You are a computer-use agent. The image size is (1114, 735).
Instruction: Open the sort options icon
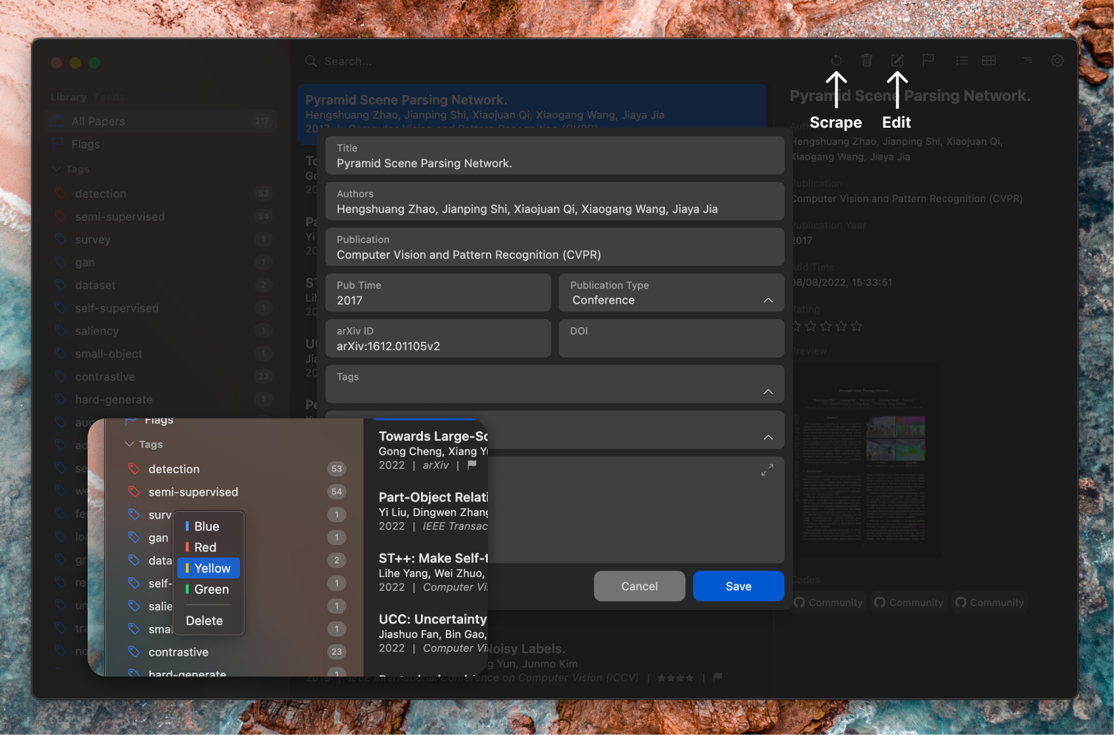point(1026,60)
